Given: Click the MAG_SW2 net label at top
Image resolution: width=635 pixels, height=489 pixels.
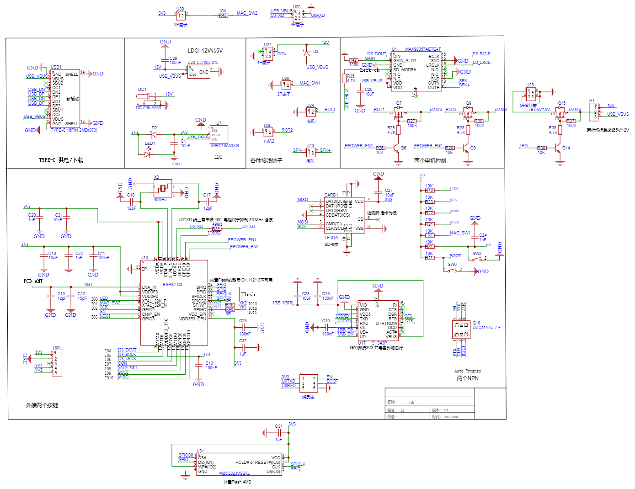Looking at the screenshot, I should point(247,13).
